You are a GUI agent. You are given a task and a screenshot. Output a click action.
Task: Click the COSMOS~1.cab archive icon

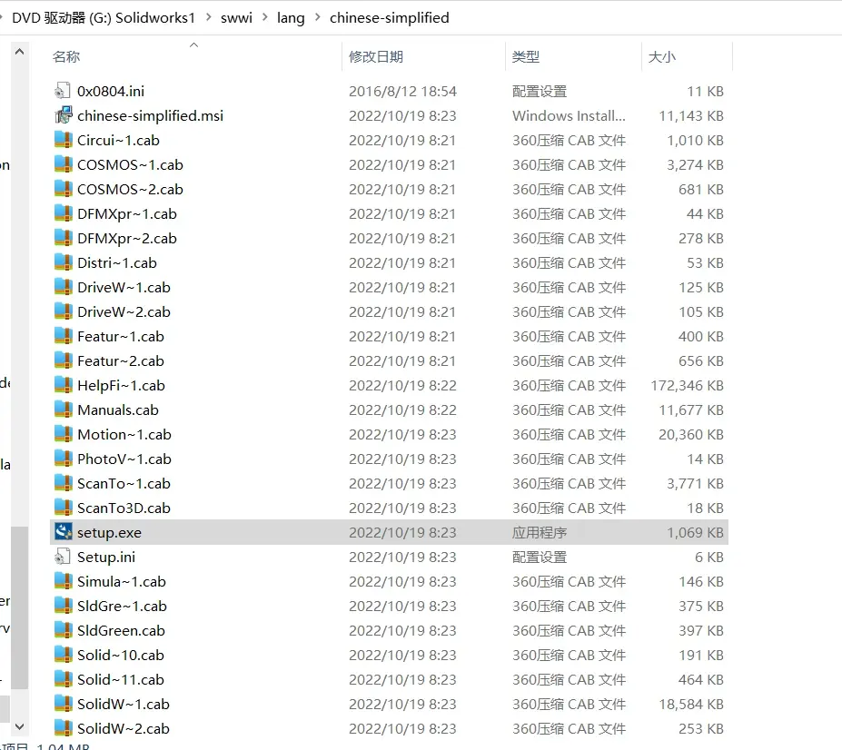coord(63,164)
